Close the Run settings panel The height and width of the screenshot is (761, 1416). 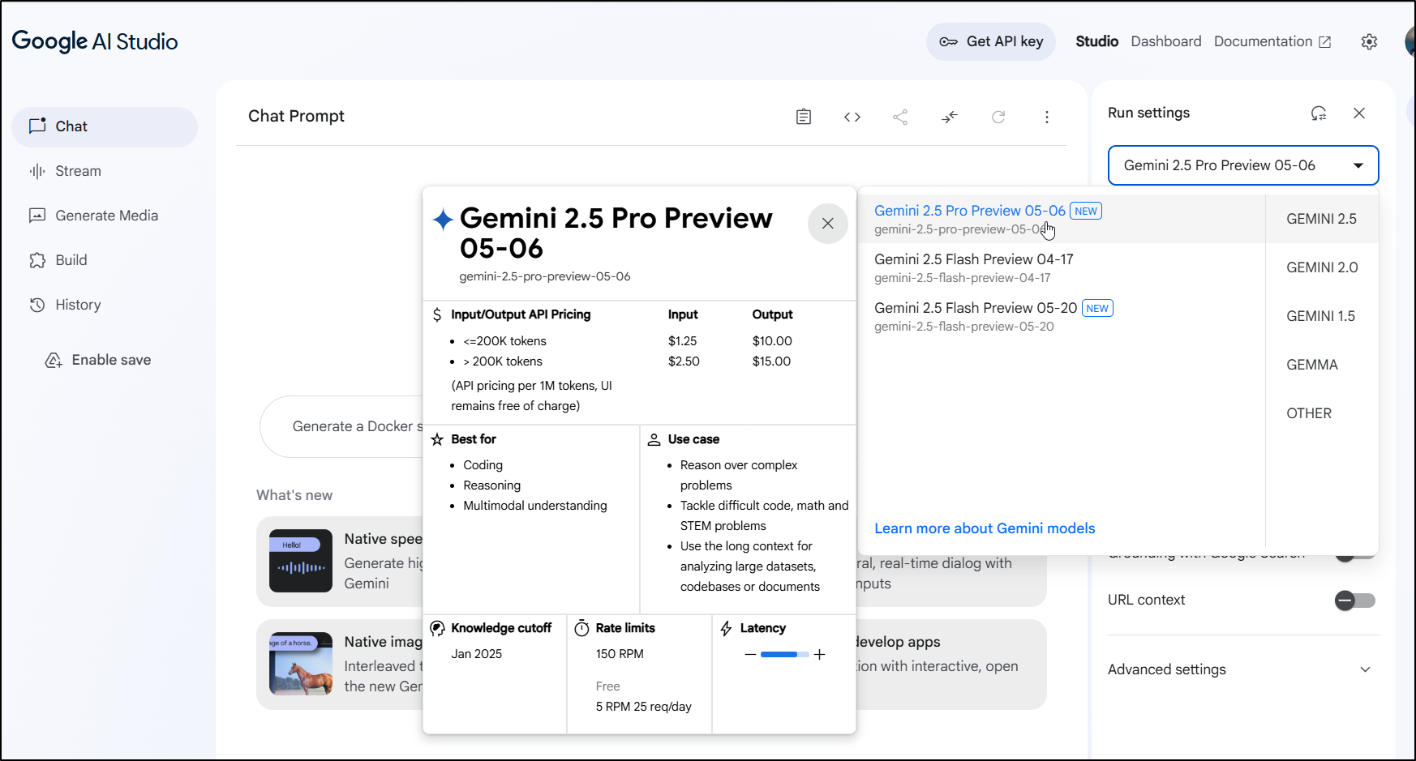point(1359,113)
